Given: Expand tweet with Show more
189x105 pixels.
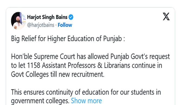Looking at the screenshot, I should 86,101.
